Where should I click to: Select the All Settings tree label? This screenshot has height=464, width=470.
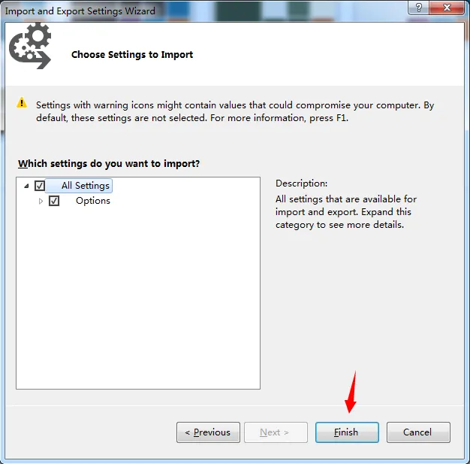[86, 186]
